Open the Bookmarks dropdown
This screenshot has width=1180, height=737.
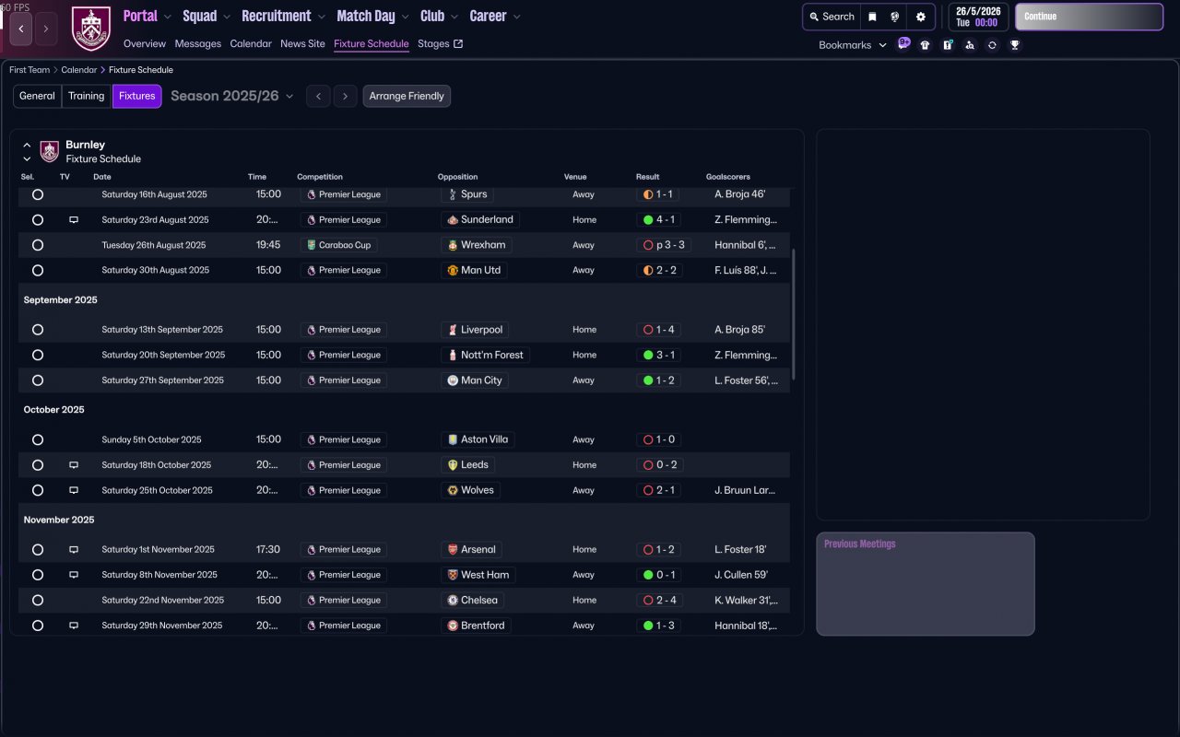coord(853,45)
